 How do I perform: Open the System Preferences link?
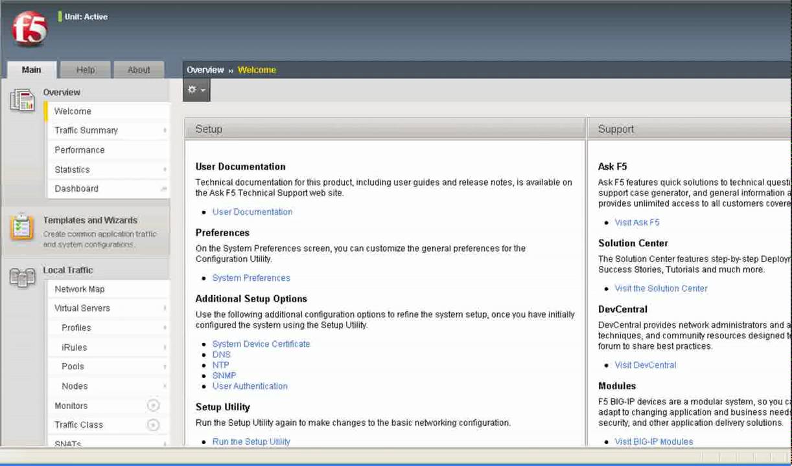(x=251, y=278)
